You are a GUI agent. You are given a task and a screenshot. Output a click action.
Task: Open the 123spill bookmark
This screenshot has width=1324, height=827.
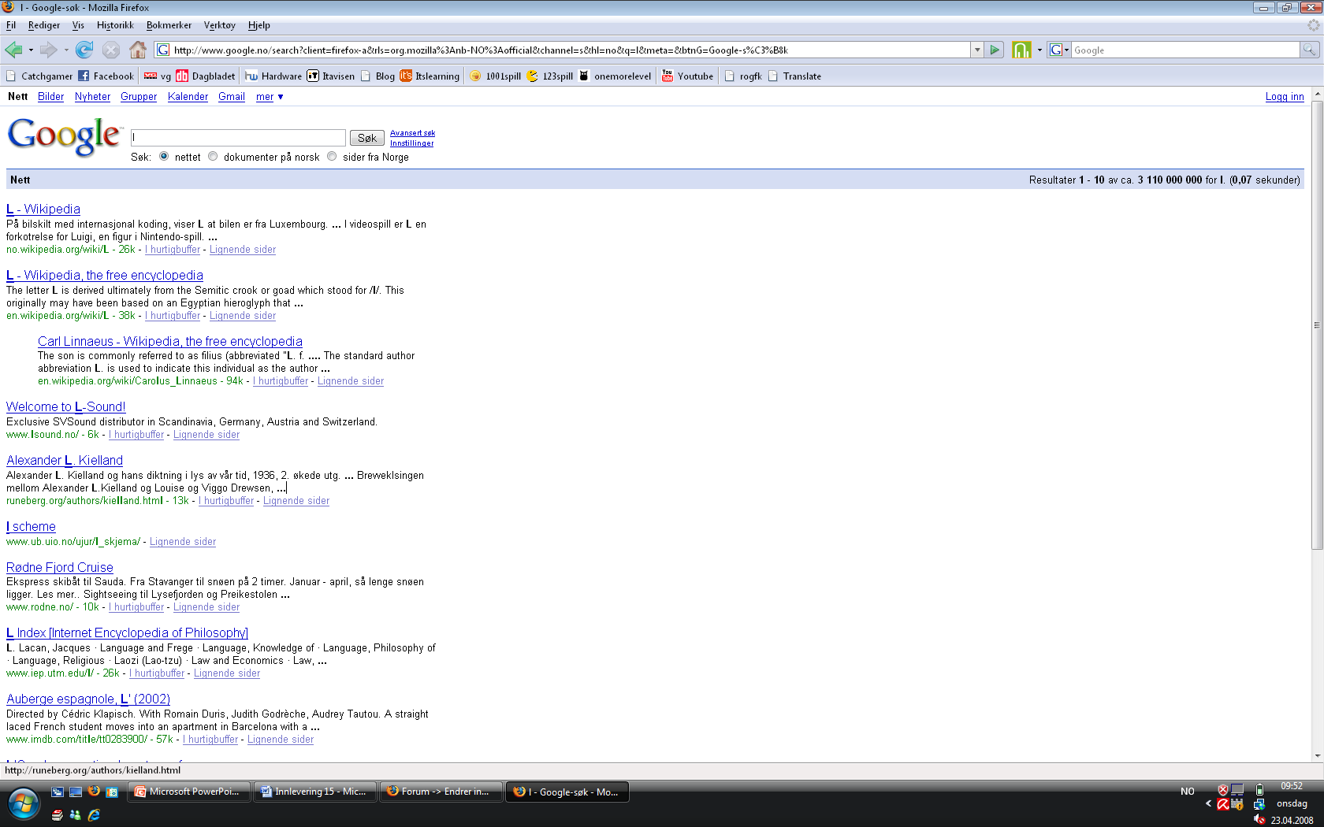549,76
